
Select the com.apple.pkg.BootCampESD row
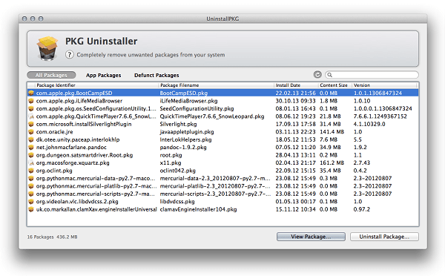click(x=223, y=93)
